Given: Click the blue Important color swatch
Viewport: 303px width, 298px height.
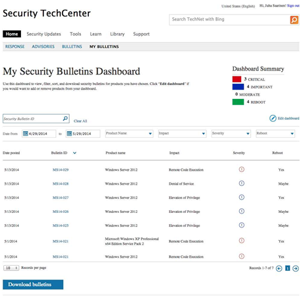Looking at the screenshot, I should [238, 87].
